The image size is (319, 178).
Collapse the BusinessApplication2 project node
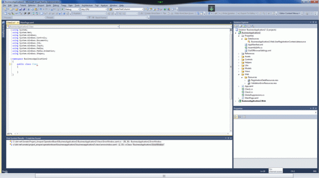coord(236,33)
